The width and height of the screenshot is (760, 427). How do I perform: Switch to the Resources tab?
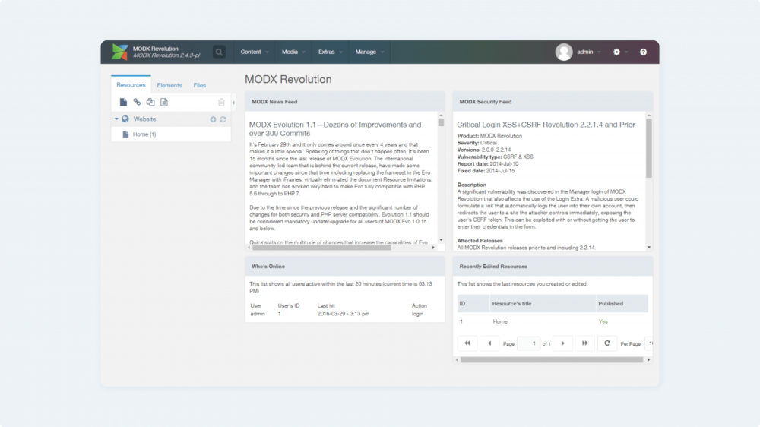pyautogui.click(x=131, y=85)
